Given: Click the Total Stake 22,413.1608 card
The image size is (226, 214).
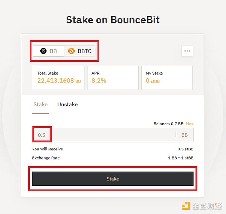Looking at the screenshot, I should pyautogui.click(x=58, y=78).
